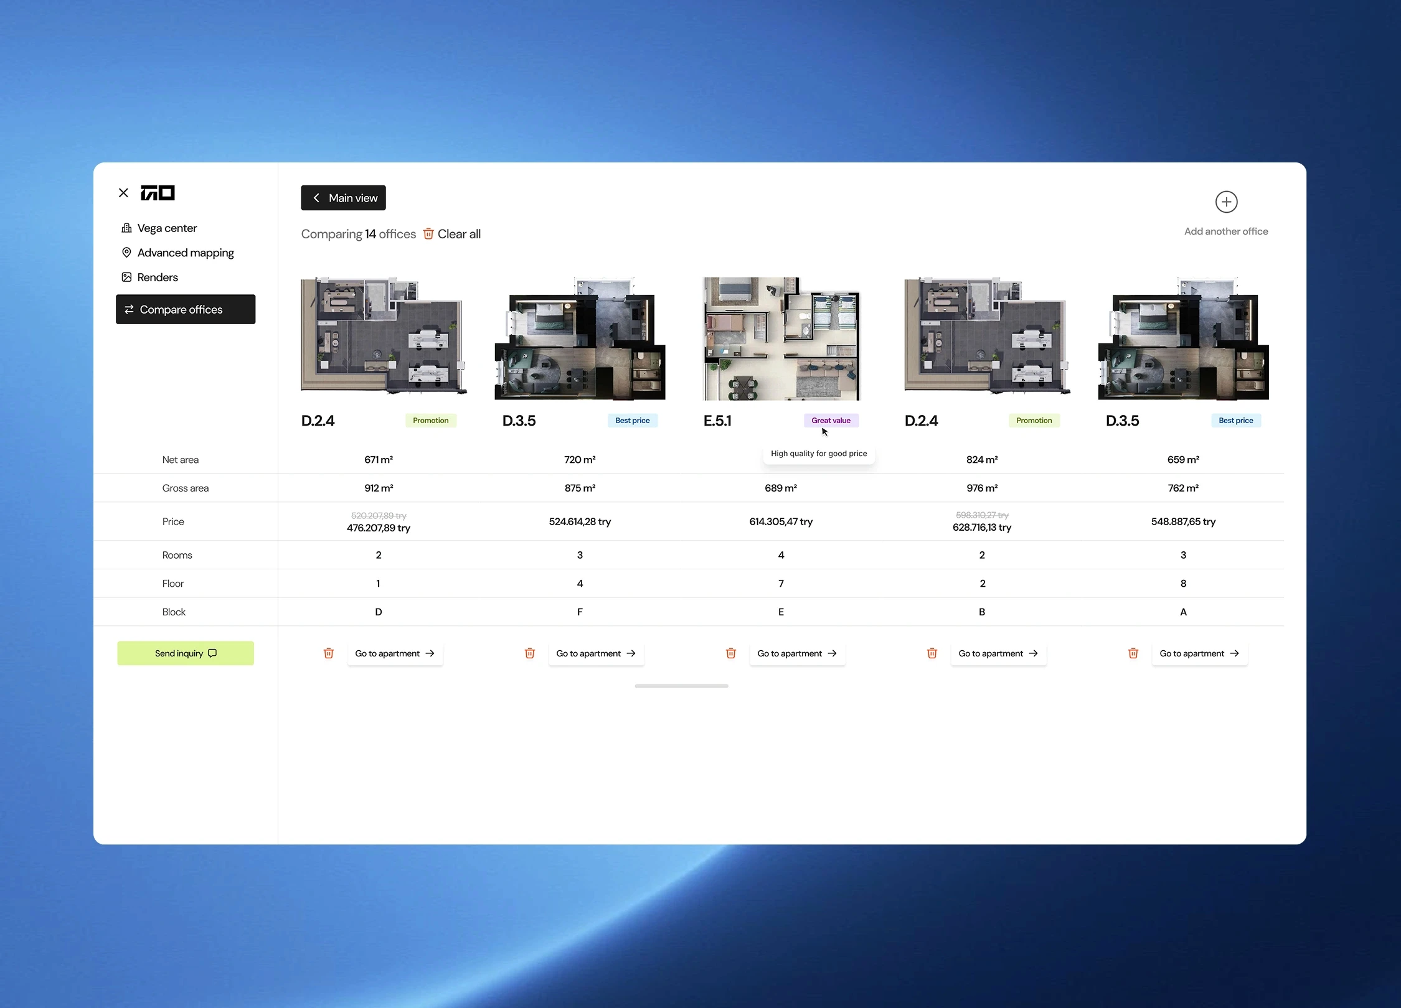Click the trash icon next to Clear all
This screenshot has height=1008, width=1401.
(428, 234)
